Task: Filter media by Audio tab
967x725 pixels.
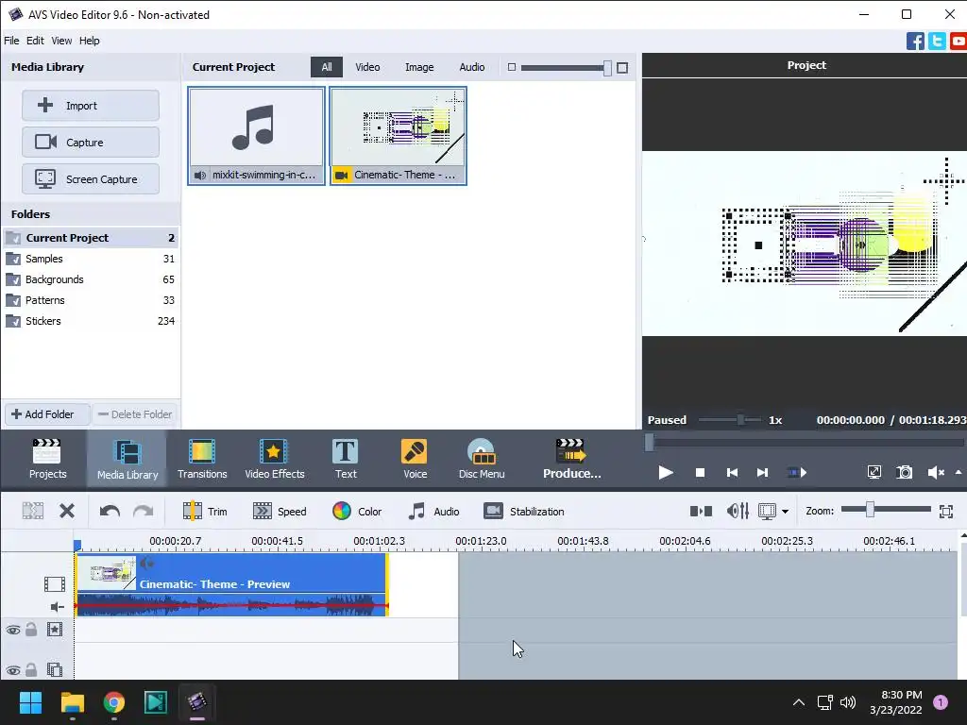Action: pyautogui.click(x=472, y=67)
